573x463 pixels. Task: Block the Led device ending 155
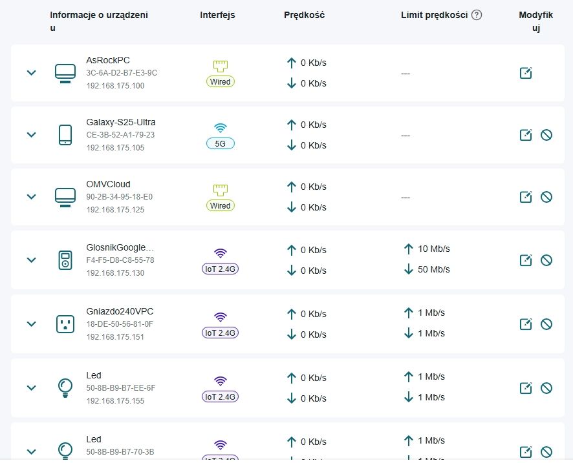pyautogui.click(x=546, y=388)
